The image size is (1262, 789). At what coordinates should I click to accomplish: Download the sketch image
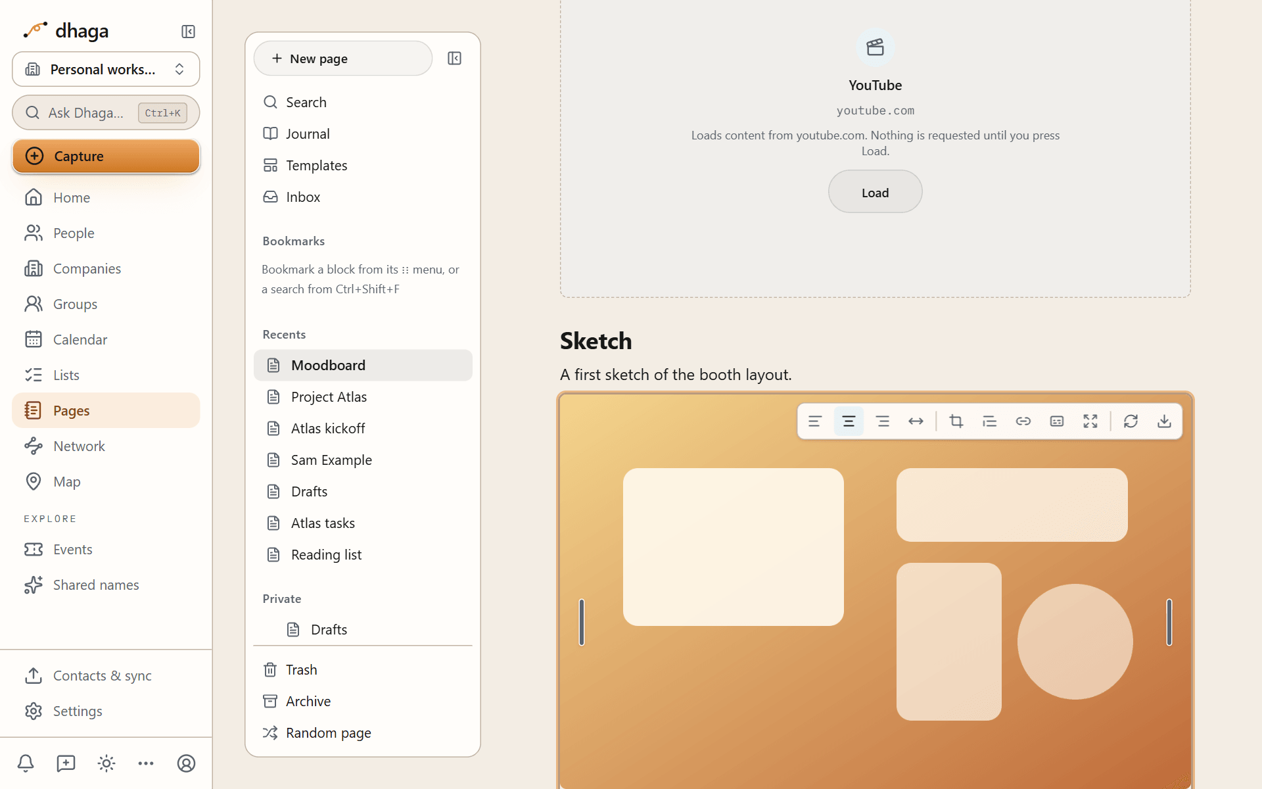[1164, 421]
